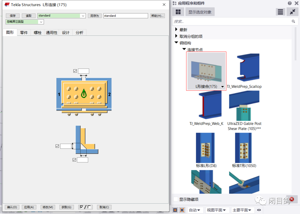Select TJ_WeldPrep_Scallop component icon
Screen dimensions: 300x214
pyautogui.click(x=248, y=67)
